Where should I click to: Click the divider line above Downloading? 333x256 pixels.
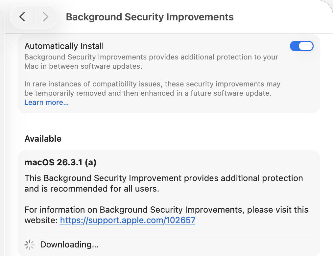coord(169,232)
